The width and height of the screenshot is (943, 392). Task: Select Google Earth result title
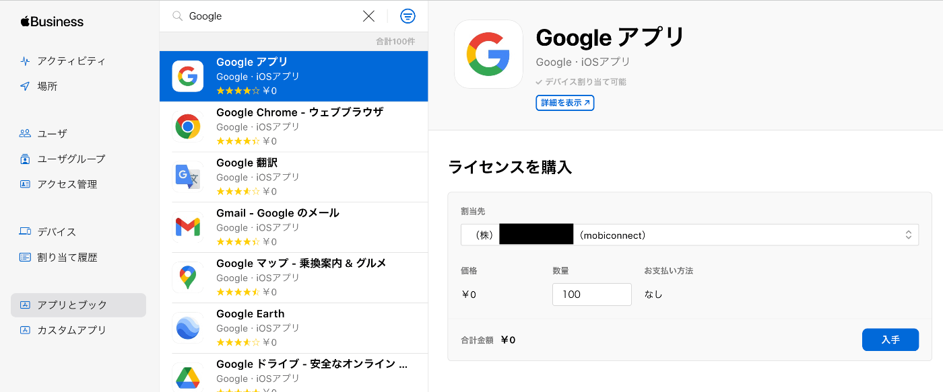[x=251, y=314]
